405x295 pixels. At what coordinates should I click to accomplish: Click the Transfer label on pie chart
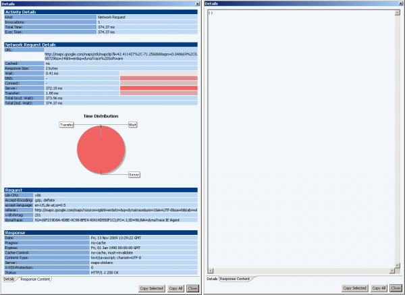coord(67,126)
